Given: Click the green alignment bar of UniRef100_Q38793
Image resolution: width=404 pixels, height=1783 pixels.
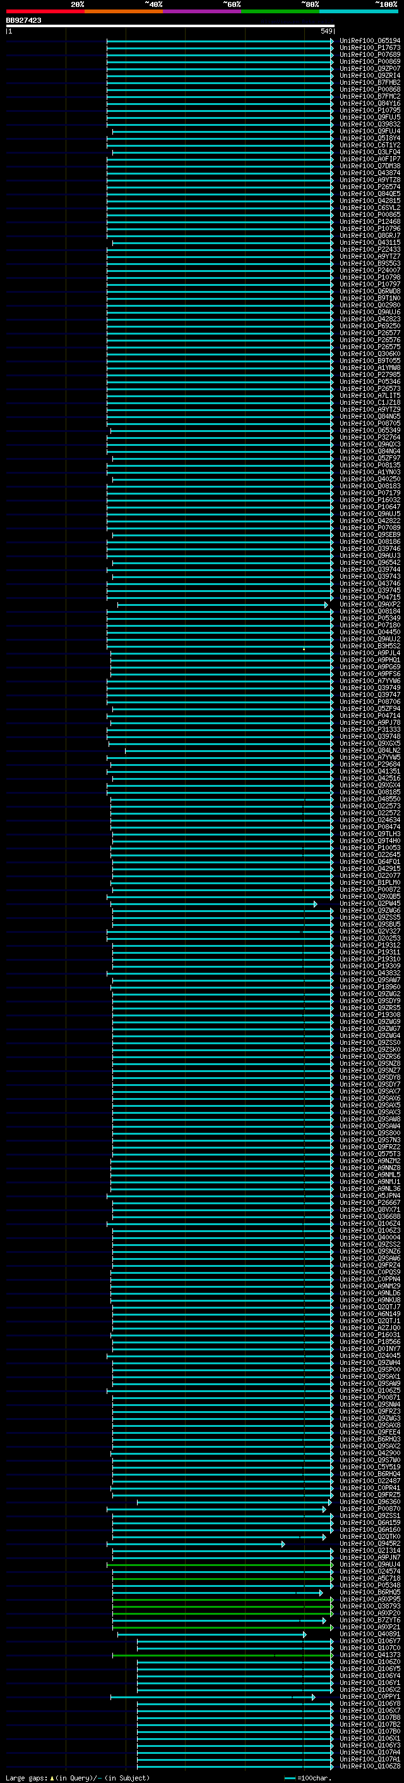Looking at the screenshot, I should pyautogui.click(x=223, y=1607).
